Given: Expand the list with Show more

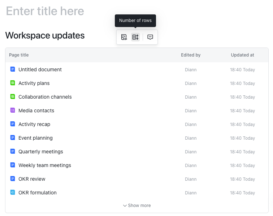Looking at the screenshot, I should pyautogui.click(x=137, y=206).
